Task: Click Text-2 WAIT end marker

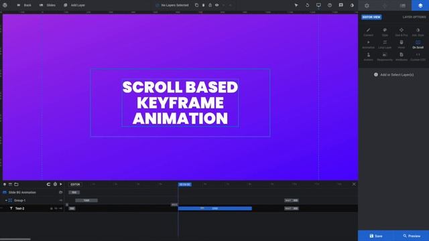Action: click(x=292, y=208)
